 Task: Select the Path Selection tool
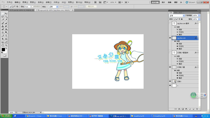(3, 39)
